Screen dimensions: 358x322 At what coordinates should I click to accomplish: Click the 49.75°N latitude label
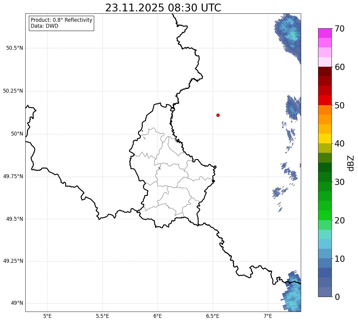click(x=13, y=176)
